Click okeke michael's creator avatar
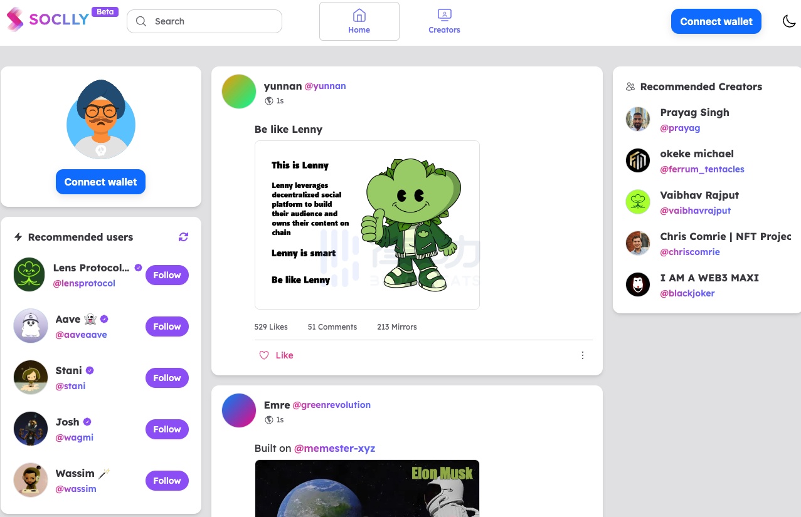 [638, 160]
